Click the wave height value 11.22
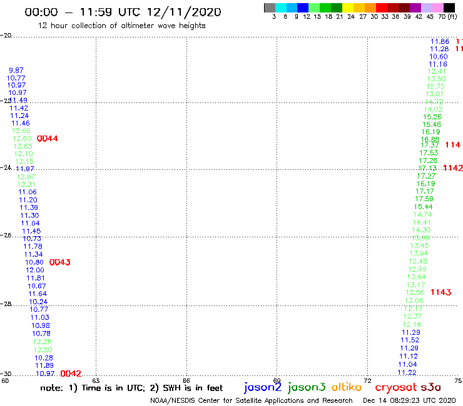The height and width of the screenshot is (406, 463). pyautogui.click(x=407, y=373)
